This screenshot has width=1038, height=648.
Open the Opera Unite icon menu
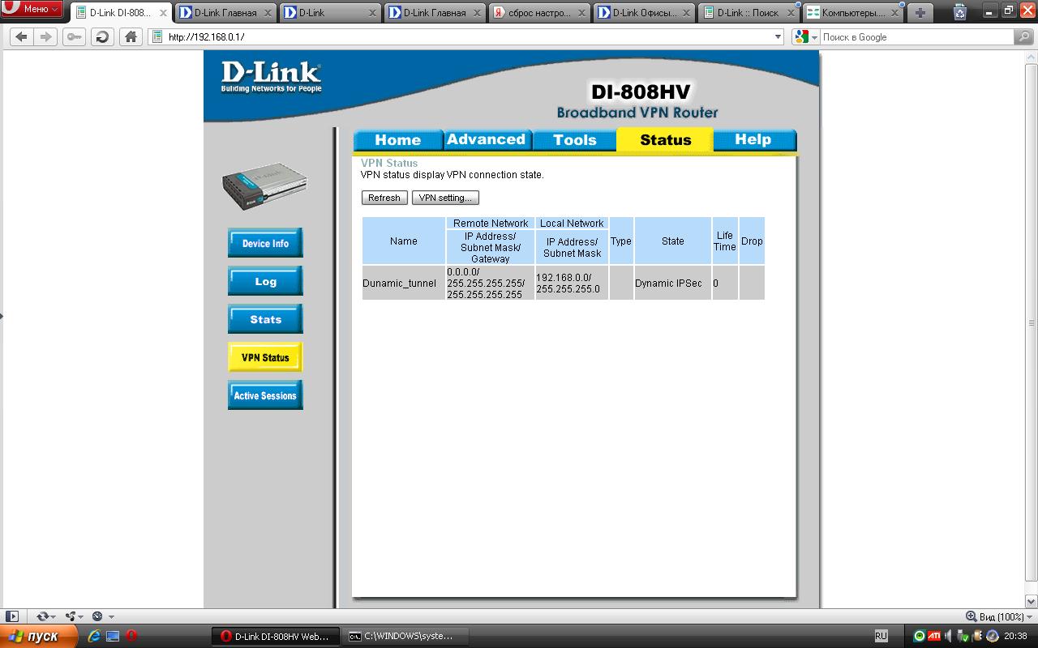point(74,616)
